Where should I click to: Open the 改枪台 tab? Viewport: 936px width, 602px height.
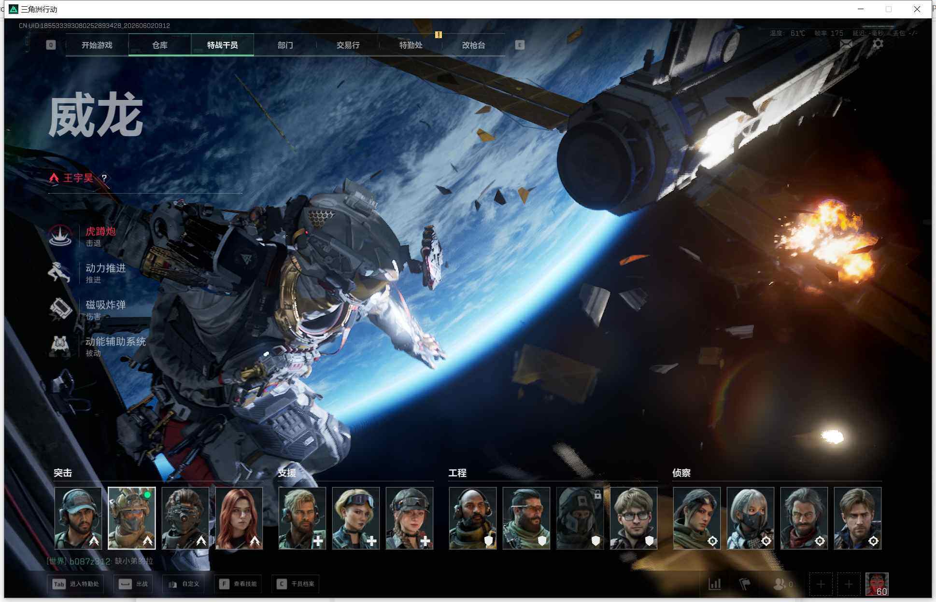(x=474, y=45)
